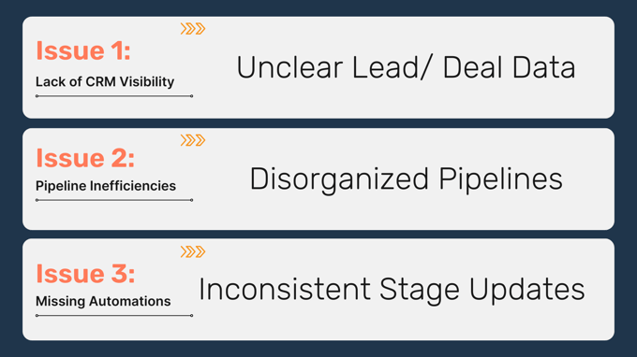Click the right endpoint dot of Issue 1 divider
This screenshot has width=637, height=357.
pyautogui.click(x=192, y=96)
